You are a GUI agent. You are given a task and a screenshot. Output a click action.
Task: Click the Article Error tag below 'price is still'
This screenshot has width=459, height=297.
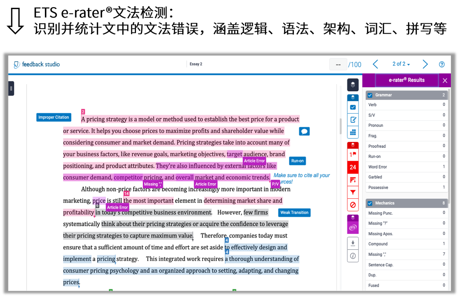pyautogui.click(x=117, y=207)
